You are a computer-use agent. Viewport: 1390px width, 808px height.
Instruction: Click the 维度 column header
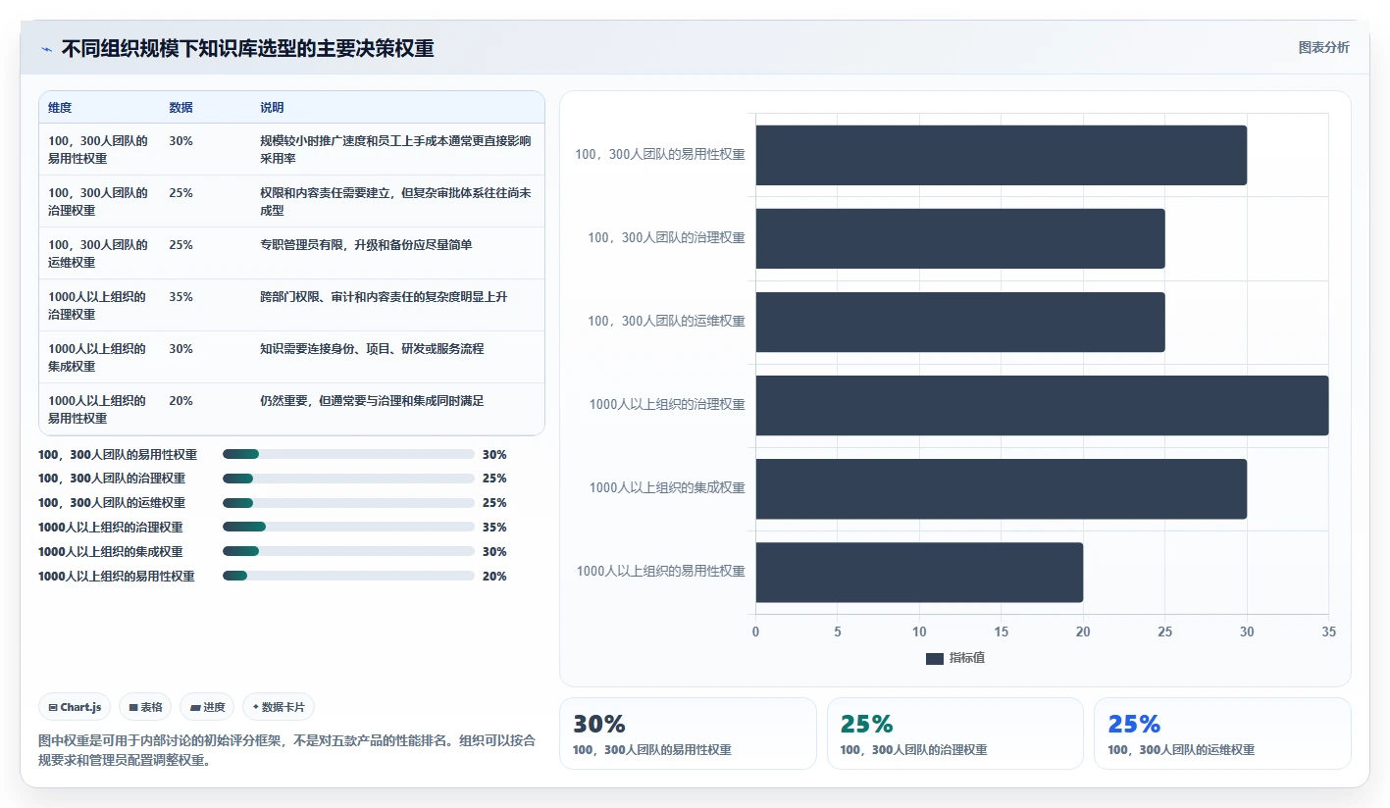60,107
